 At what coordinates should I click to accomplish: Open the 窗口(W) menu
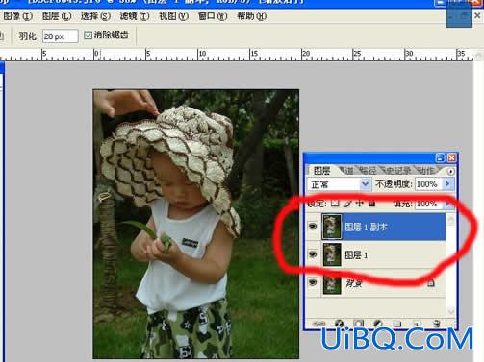[x=213, y=16]
